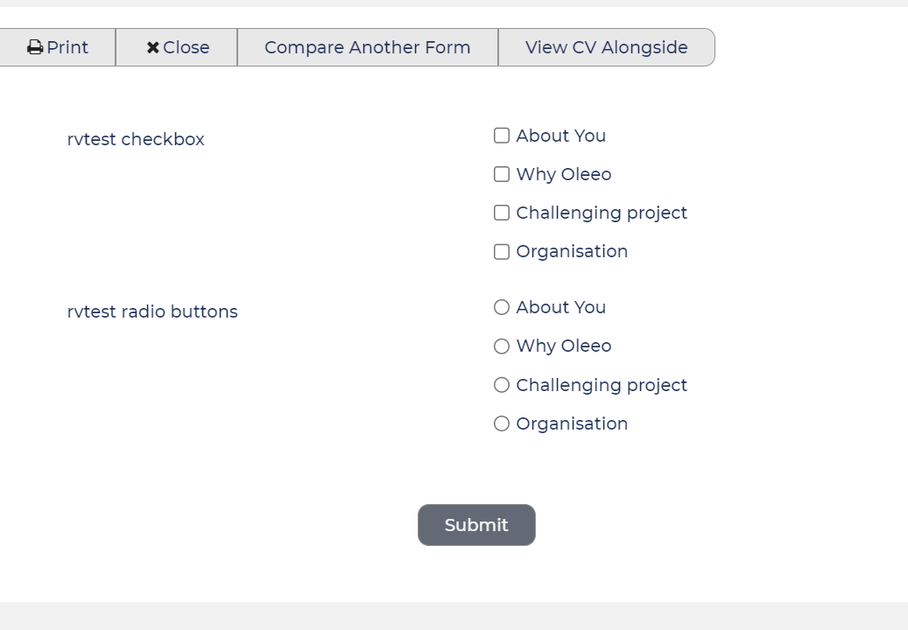Tick the Why Oleeo checkbox
This screenshot has width=908, height=630.
pyautogui.click(x=502, y=174)
